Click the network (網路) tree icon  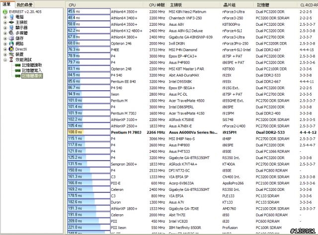[11, 44]
